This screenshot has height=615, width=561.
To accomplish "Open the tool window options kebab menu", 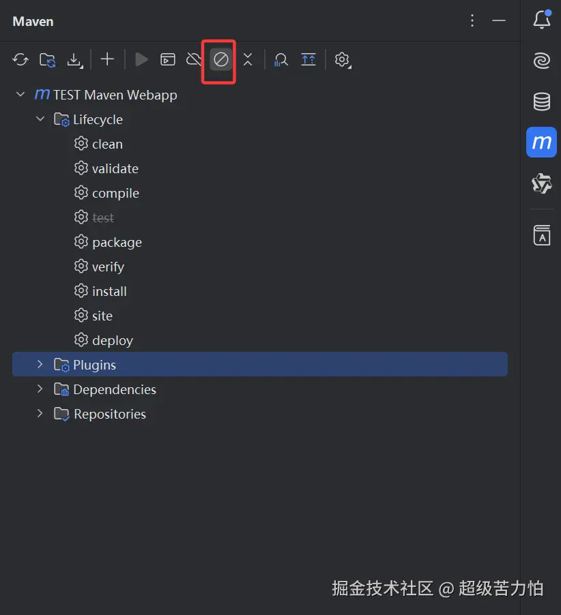I will click(x=472, y=20).
